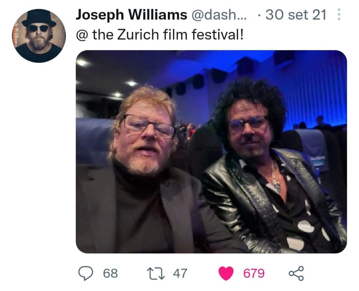
Task: Open the @dash... username handle
Action: pos(219,15)
